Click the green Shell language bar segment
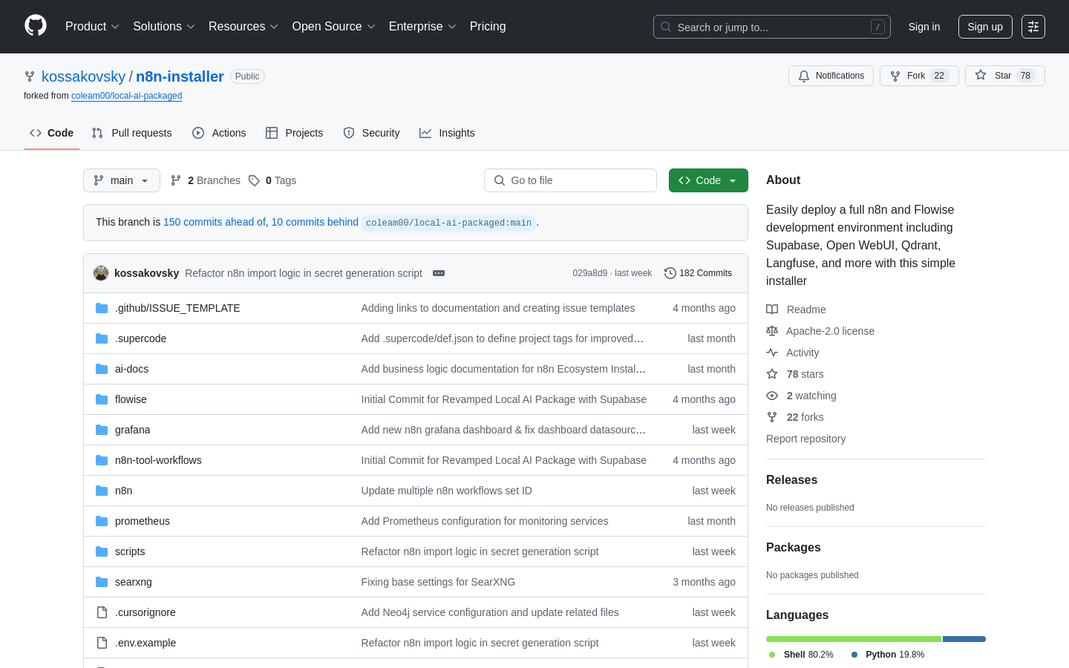Image resolution: width=1069 pixels, height=668 pixels. [854, 639]
